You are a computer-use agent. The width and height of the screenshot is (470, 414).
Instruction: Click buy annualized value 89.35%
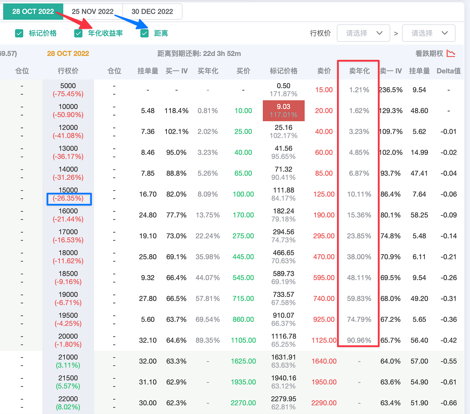pos(208,340)
